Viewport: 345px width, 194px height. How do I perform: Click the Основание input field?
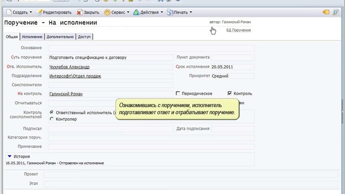point(151,48)
